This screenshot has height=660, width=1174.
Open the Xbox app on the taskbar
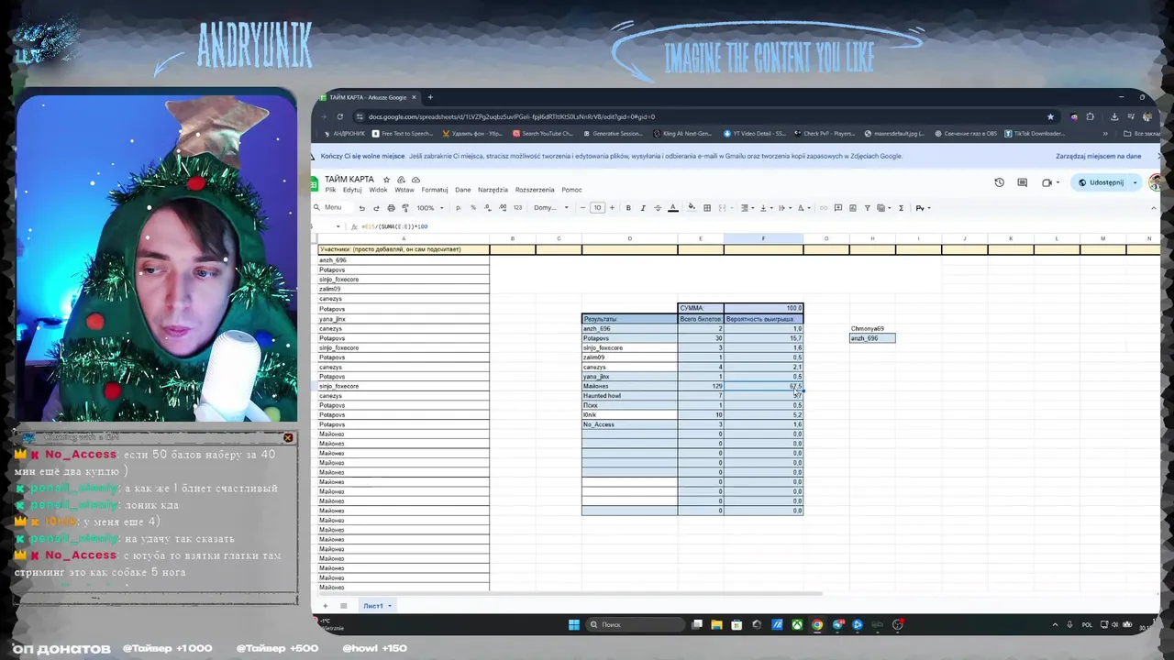(798, 625)
